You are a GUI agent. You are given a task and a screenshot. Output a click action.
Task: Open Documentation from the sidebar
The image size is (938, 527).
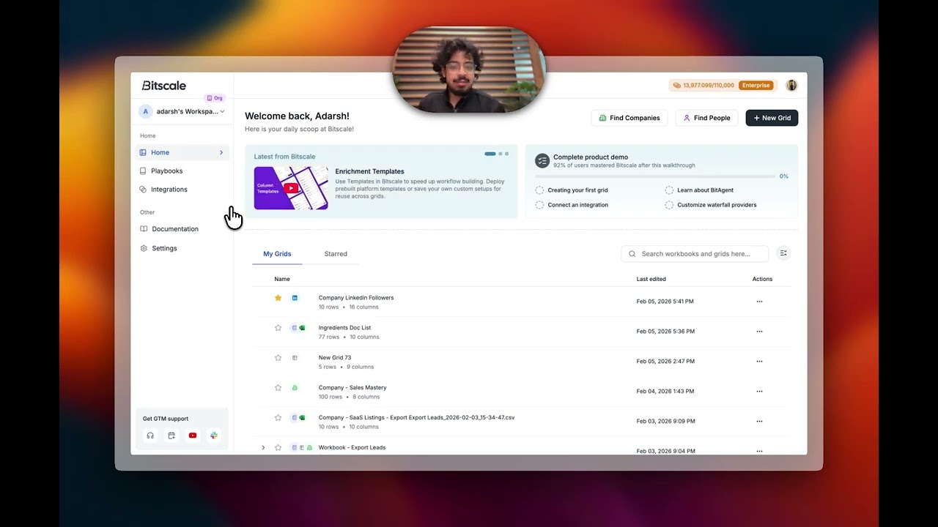pos(174,229)
